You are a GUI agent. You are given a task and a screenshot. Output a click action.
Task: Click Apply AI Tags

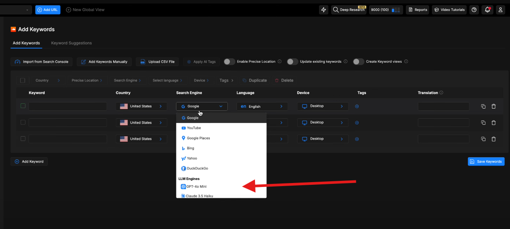point(201,62)
